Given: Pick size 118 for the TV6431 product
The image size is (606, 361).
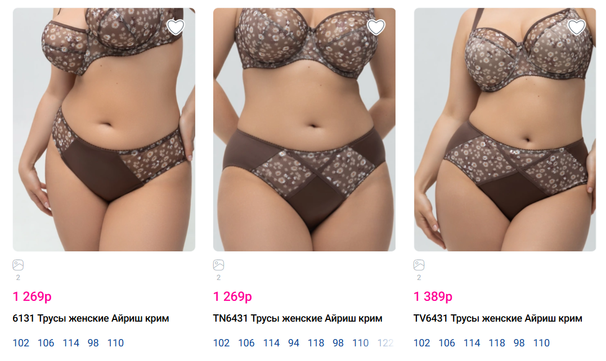Looking at the screenshot, I should (497, 343).
